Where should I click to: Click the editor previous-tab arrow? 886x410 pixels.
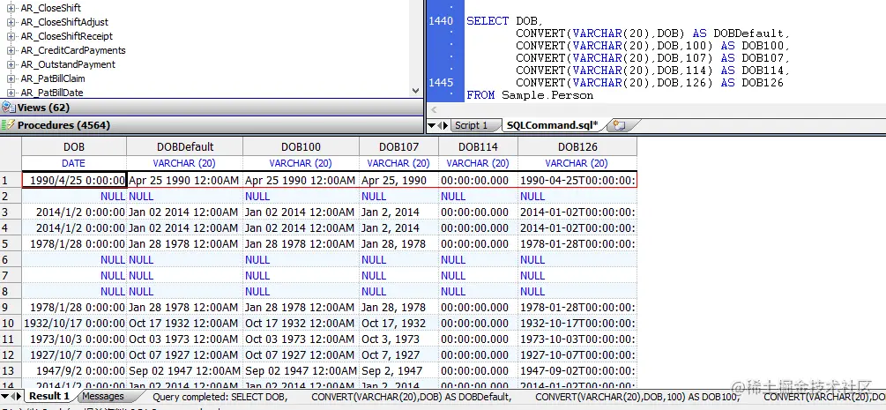440,125
